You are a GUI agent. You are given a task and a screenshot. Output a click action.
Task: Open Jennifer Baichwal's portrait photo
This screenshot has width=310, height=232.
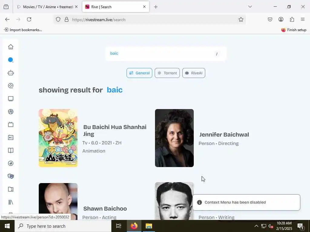coord(174,138)
